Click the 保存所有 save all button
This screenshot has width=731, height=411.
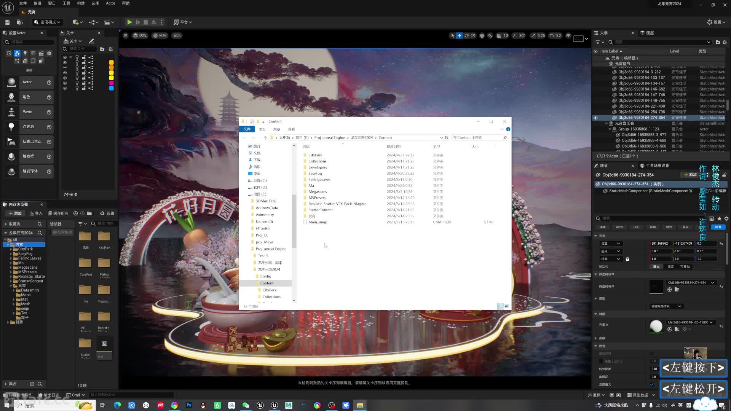(58, 213)
